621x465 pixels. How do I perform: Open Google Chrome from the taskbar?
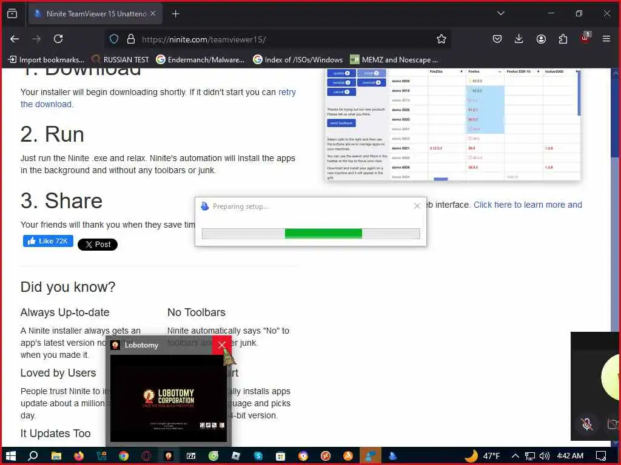pyautogui.click(x=124, y=456)
